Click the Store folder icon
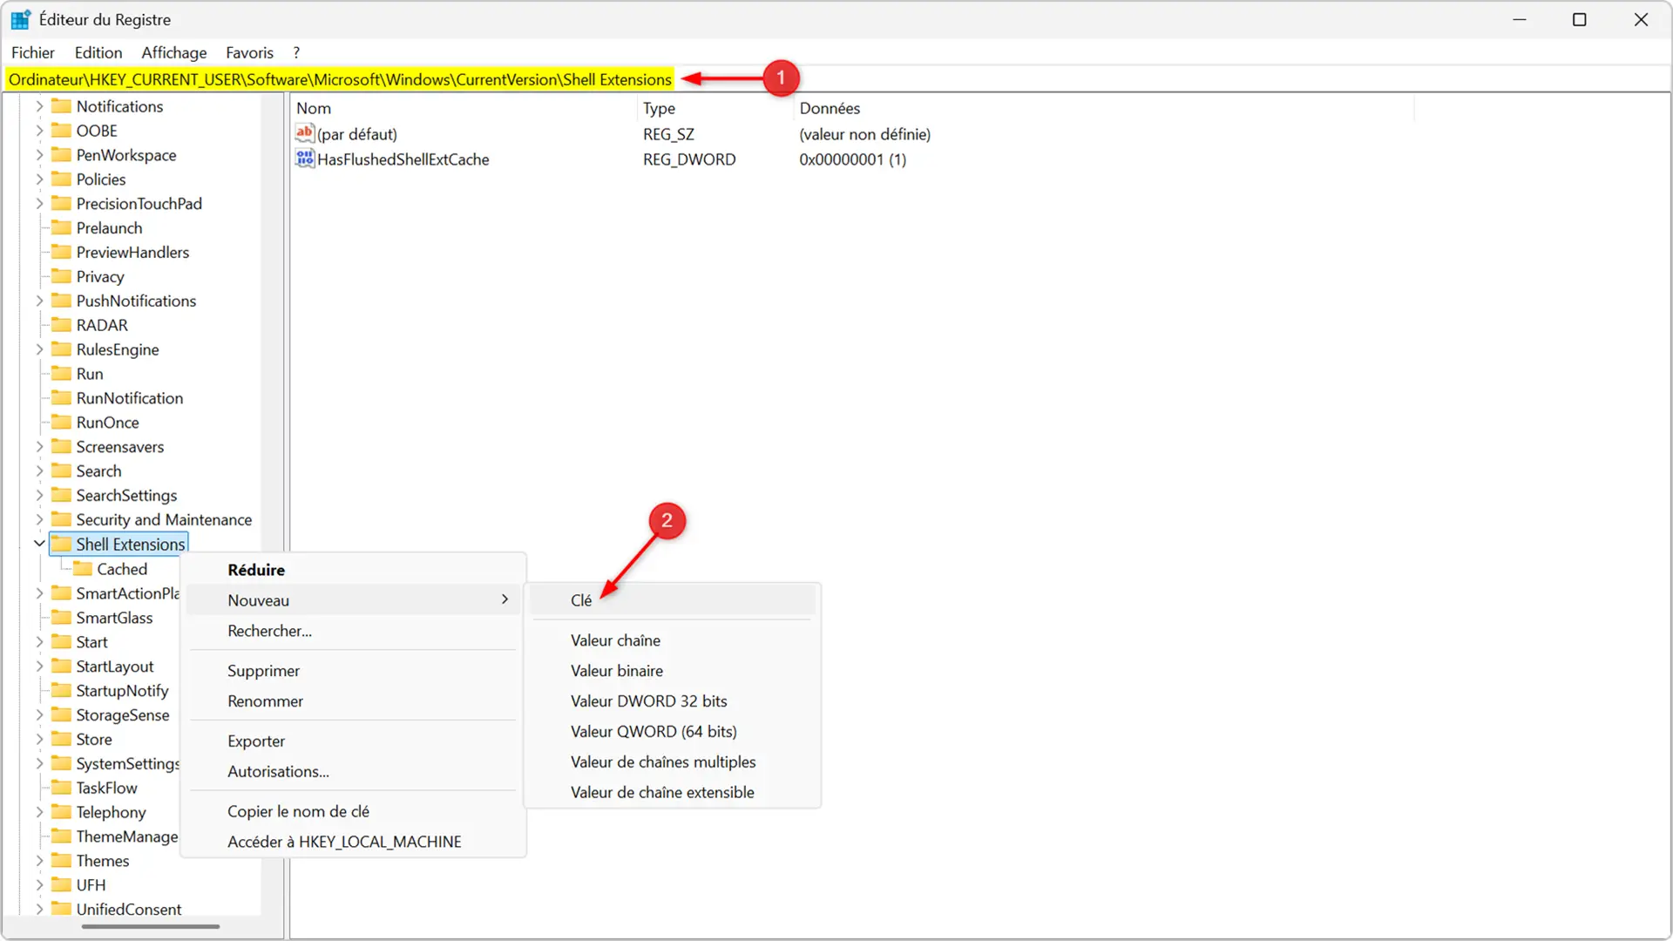Image resolution: width=1673 pixels, height=941 pixels. [61, 739]
